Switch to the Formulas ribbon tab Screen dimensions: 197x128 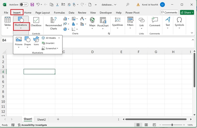tap(59, 13)
